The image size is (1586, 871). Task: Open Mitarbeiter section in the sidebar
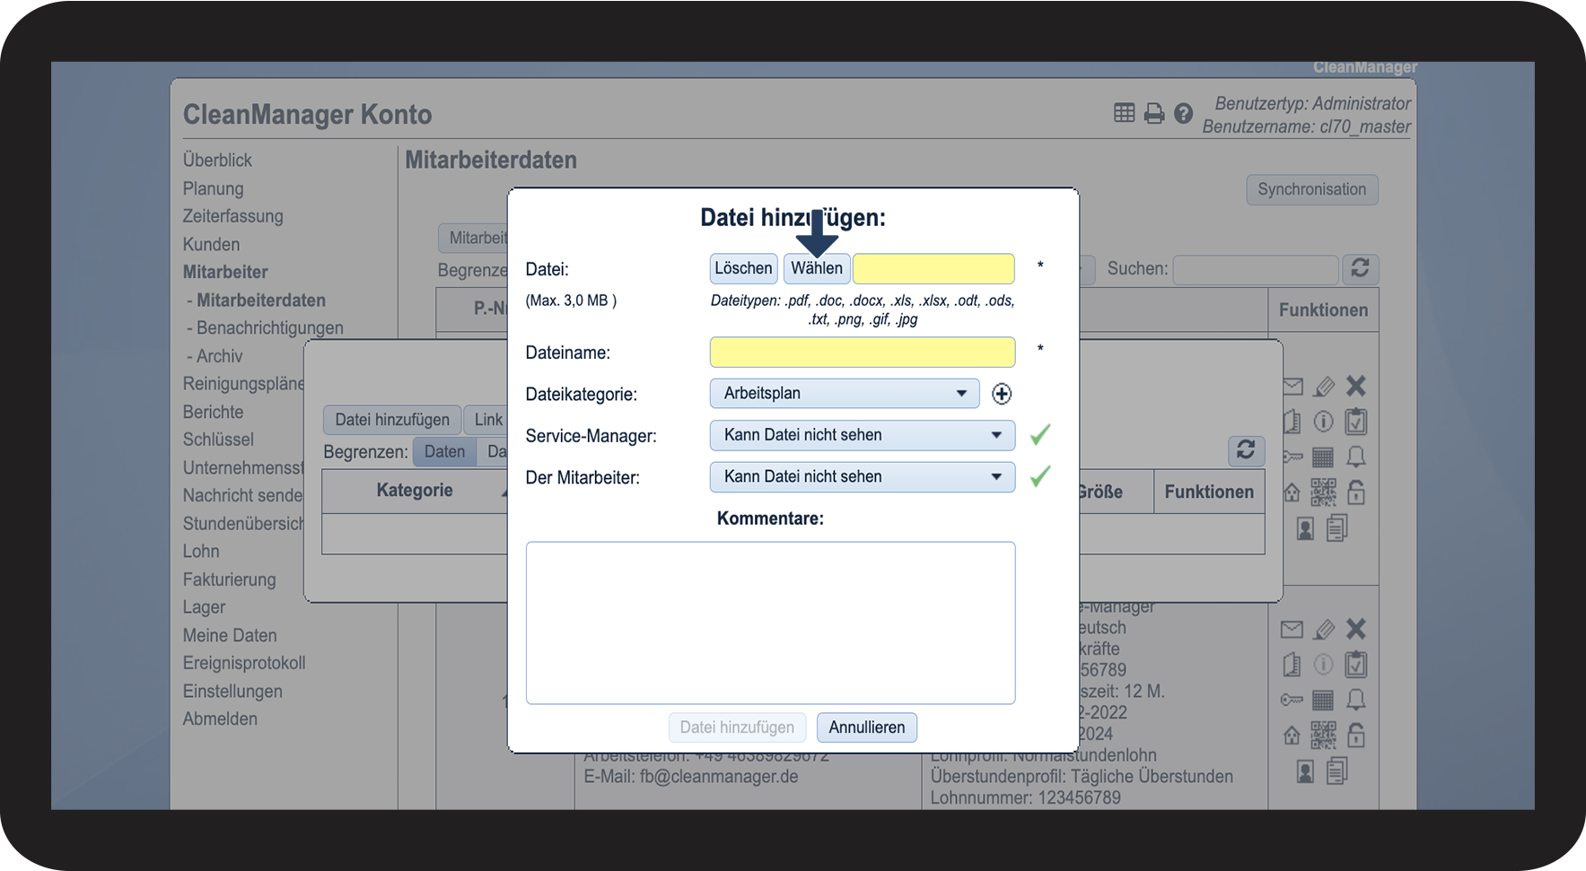(225, 272)
